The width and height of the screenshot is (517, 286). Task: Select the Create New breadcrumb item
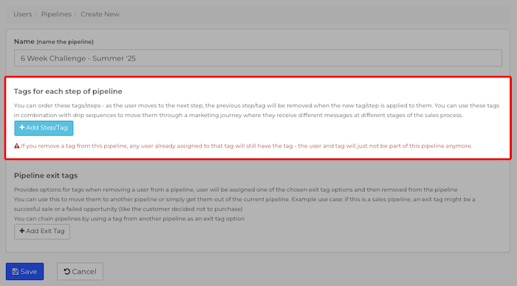[100, 14]
